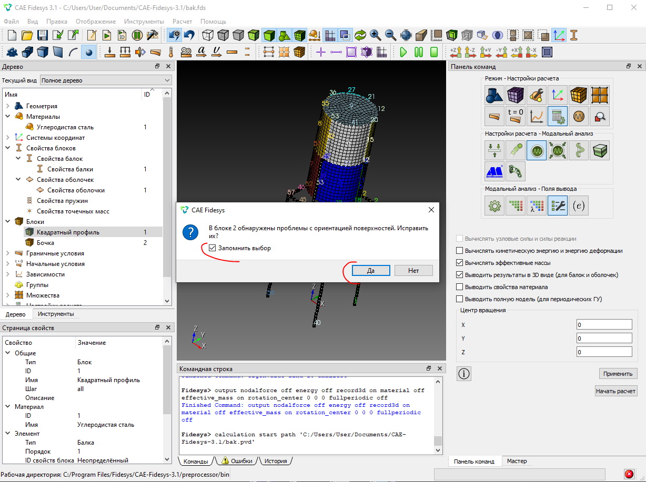Enable 'Вычислять кинетическую энергию' checkbox
This screenshot has width=646, height=482.
click(460, 251)
